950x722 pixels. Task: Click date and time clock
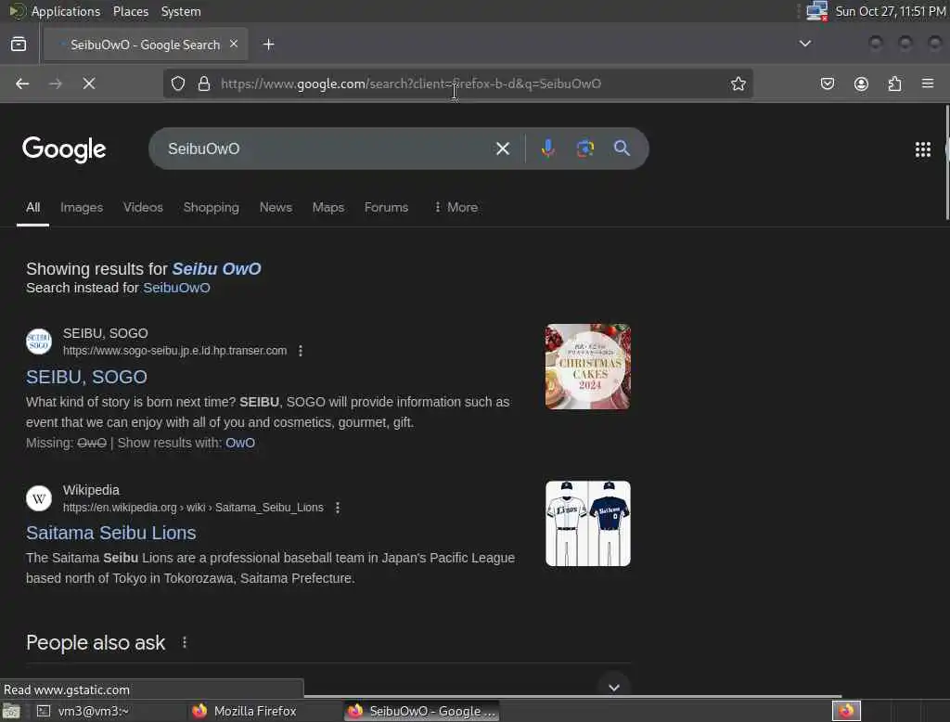click(x=890, y=11)
